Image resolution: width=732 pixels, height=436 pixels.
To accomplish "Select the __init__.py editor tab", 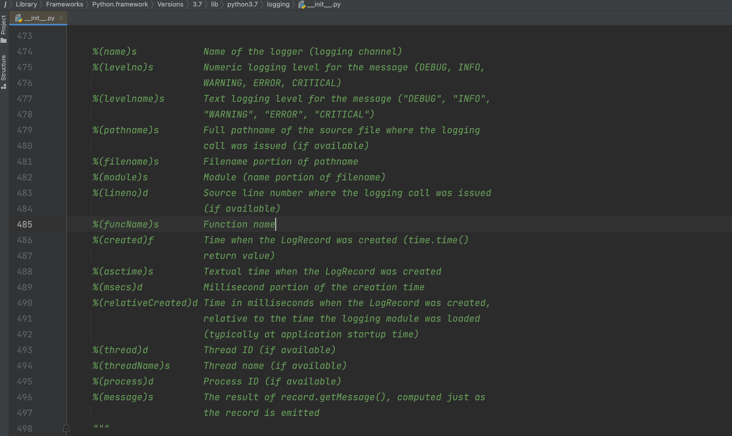I will [39, 18].
